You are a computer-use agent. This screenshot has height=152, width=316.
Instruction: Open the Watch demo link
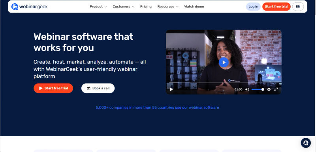(x=194, y=7)
